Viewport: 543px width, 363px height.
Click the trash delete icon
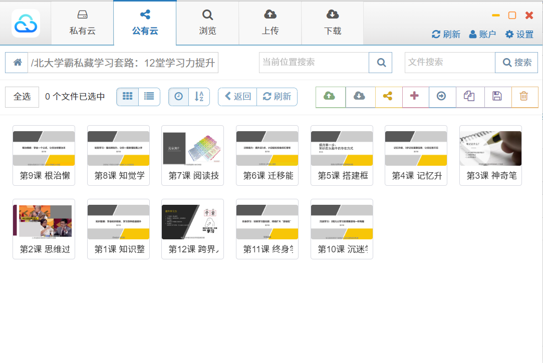tap(524, 97)
